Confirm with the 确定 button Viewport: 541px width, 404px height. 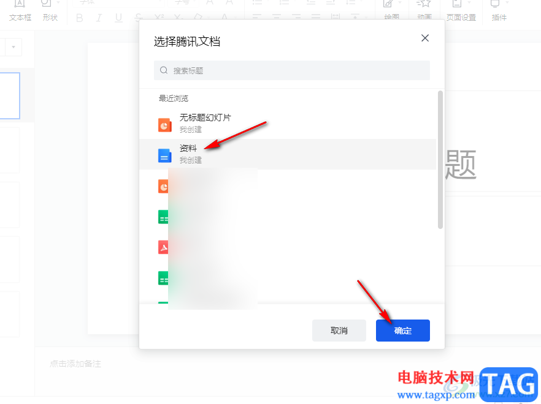pyautogui.click(x=402, y=331)
